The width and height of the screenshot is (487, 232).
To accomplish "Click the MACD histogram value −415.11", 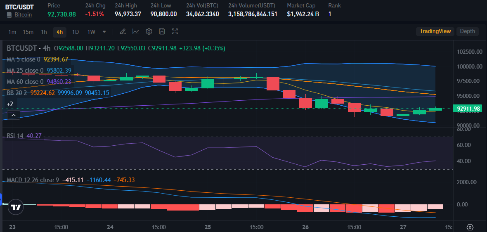I will [73, 180].
